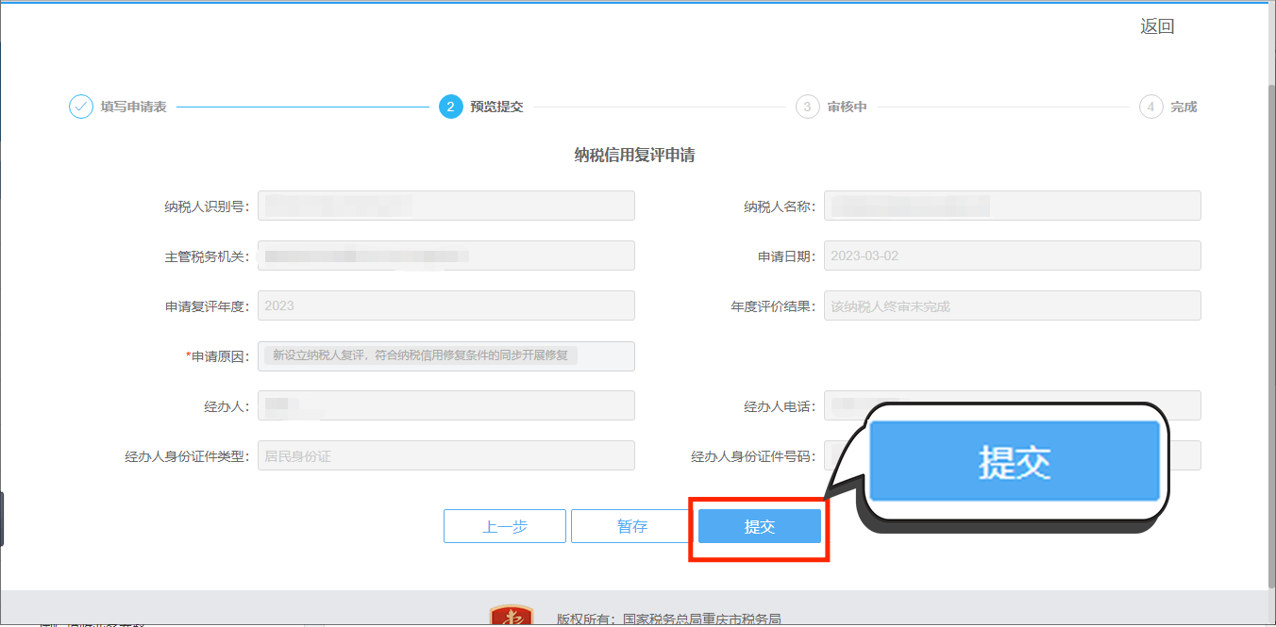Click the 经办人 name field

pyautogui.click(x=446, y=405)
